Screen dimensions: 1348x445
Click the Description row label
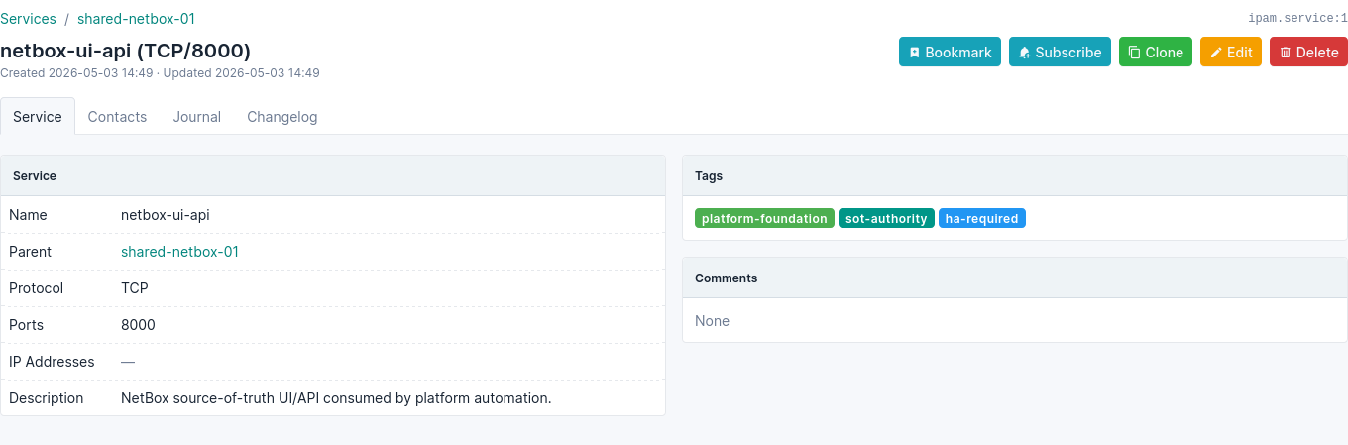47,398
